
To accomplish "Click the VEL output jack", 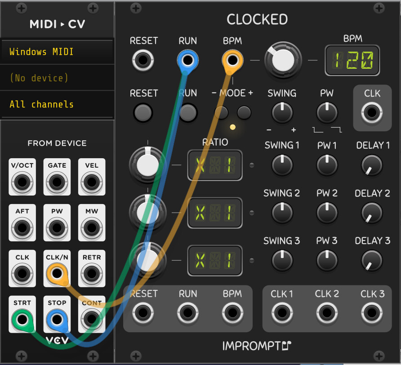I will click(92, 182).
